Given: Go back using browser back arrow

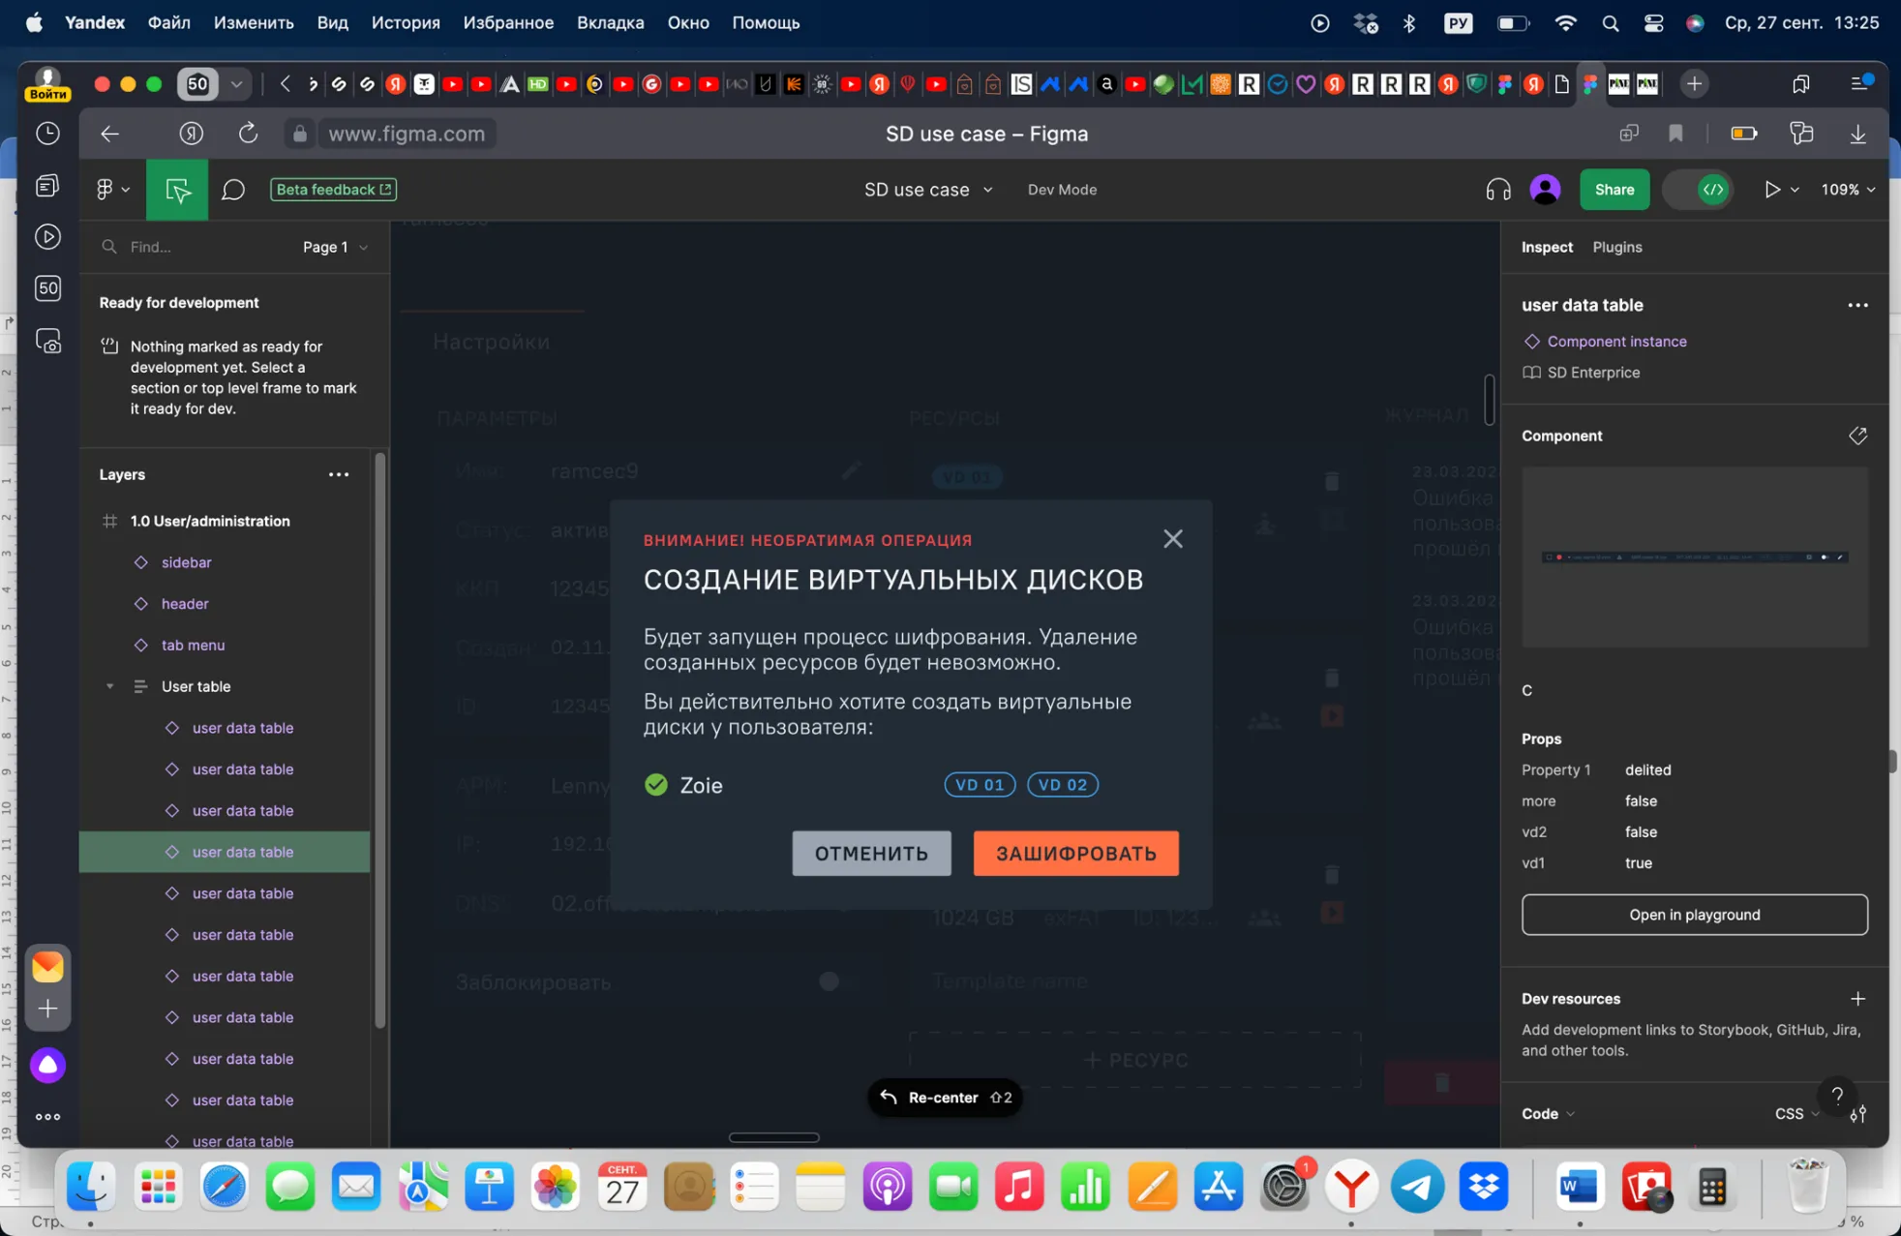Looking at the screenshot, I should pyautogui.click(x=109, y=134).
